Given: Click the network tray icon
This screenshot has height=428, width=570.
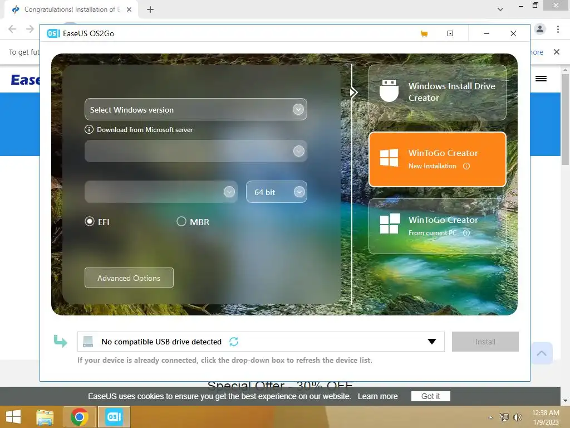Looking at the screenshot, I should 504,417.
